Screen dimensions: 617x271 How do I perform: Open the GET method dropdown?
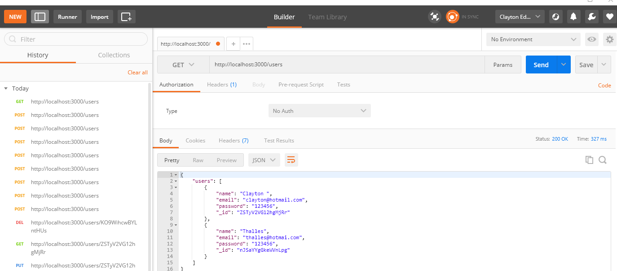coord(183,65)
